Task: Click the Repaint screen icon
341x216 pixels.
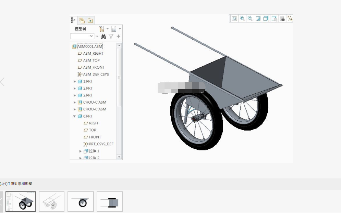Action: click(x=258, y=18)
